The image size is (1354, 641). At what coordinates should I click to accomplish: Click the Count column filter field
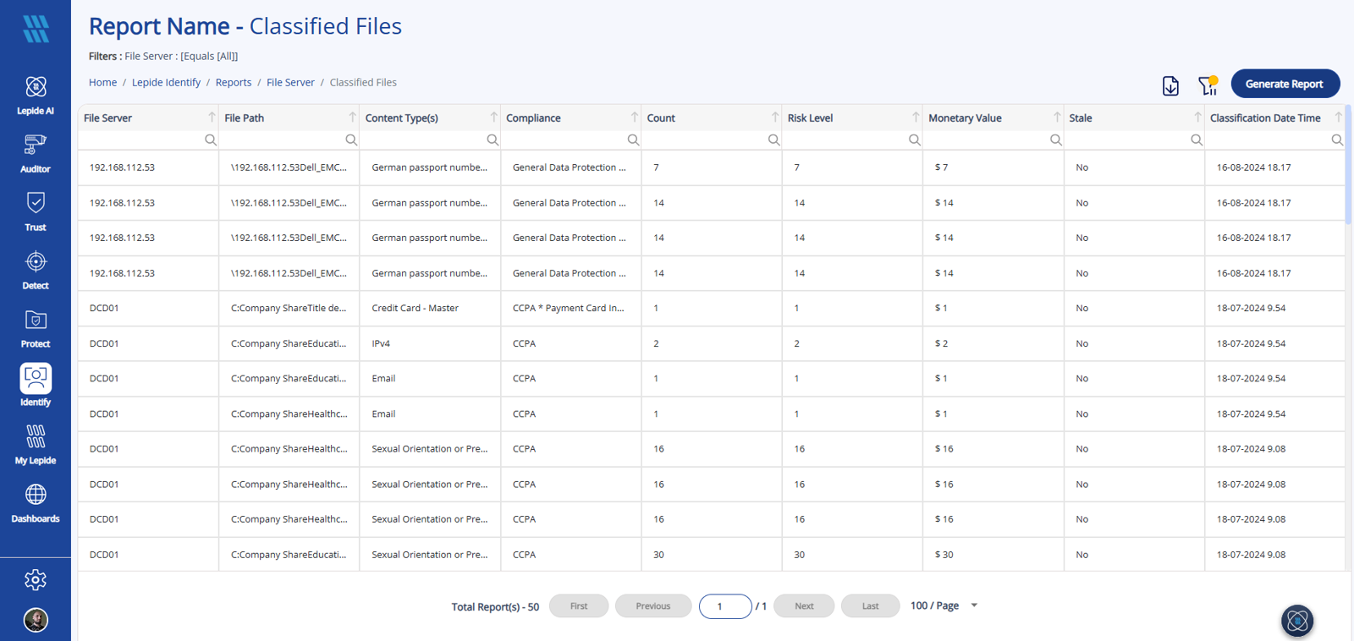point(704,140)
